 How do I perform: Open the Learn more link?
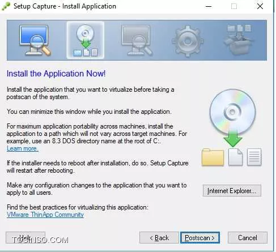coord(23,148)
